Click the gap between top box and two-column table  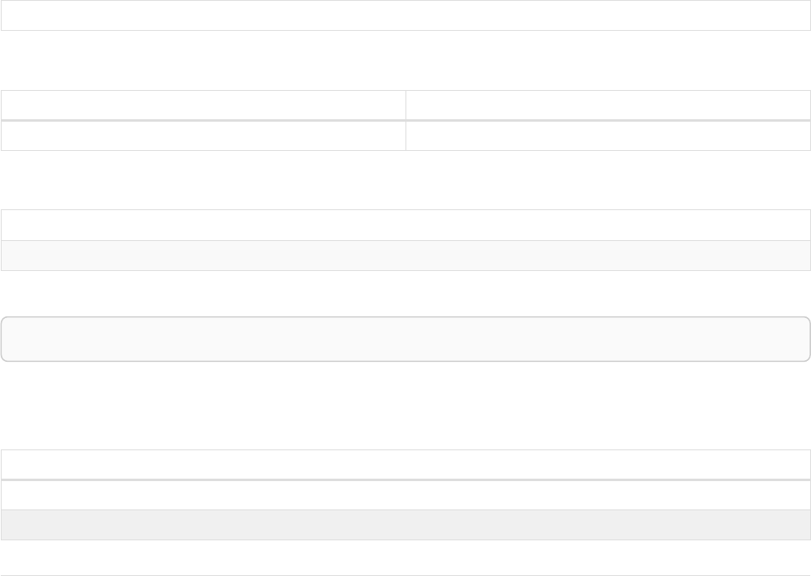405,61
